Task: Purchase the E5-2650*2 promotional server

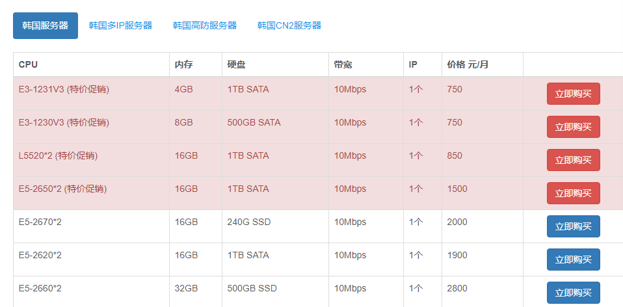Action: tap(573, 193)
